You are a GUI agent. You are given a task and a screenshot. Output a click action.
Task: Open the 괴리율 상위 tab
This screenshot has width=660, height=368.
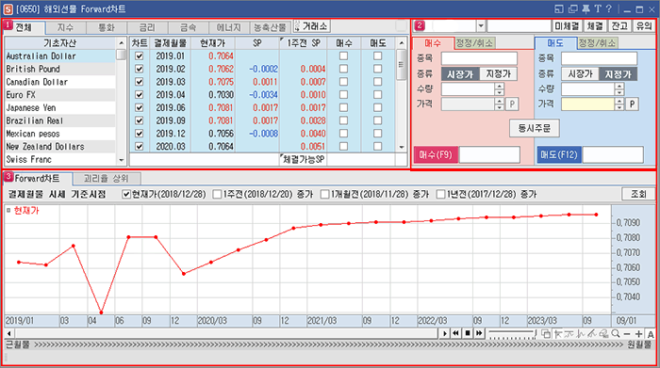(107, 179)
